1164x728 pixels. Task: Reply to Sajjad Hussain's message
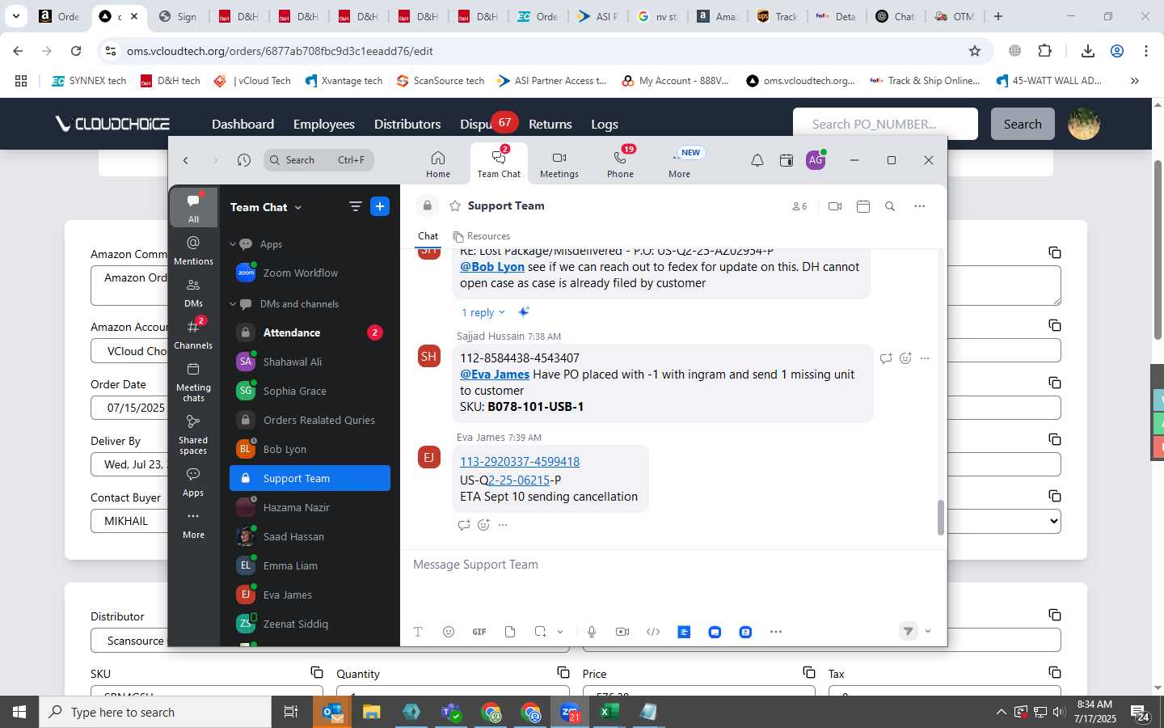[x=886, y=358]
